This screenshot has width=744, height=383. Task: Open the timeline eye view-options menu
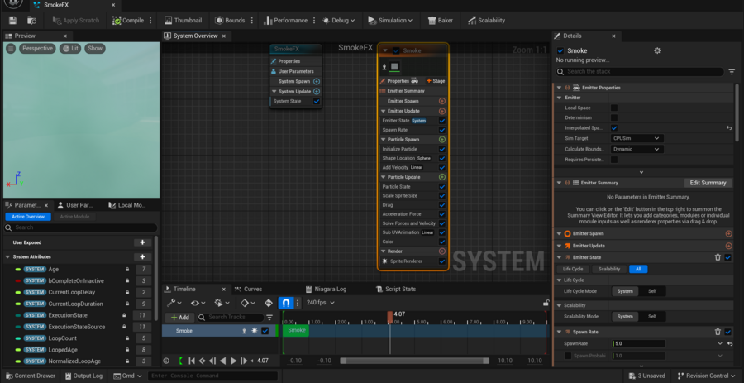tap(198, 303)
